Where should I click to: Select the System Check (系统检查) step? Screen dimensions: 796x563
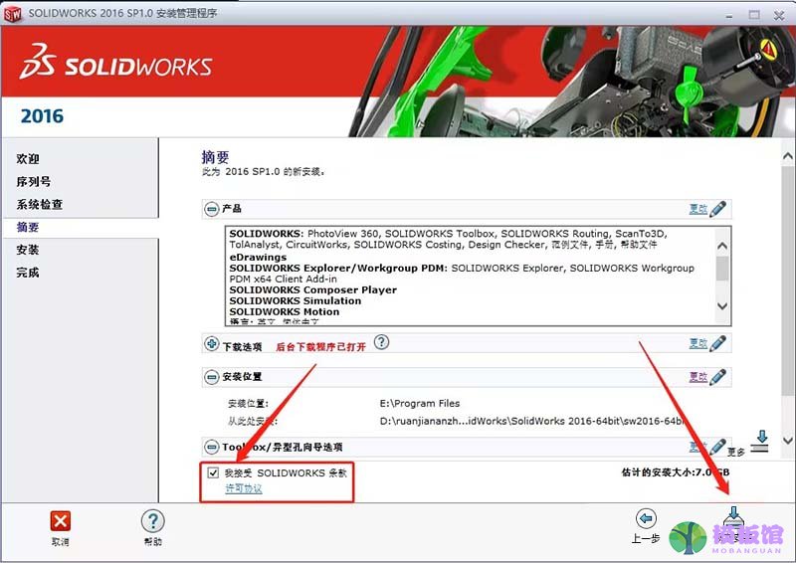(x=40, y=205)
